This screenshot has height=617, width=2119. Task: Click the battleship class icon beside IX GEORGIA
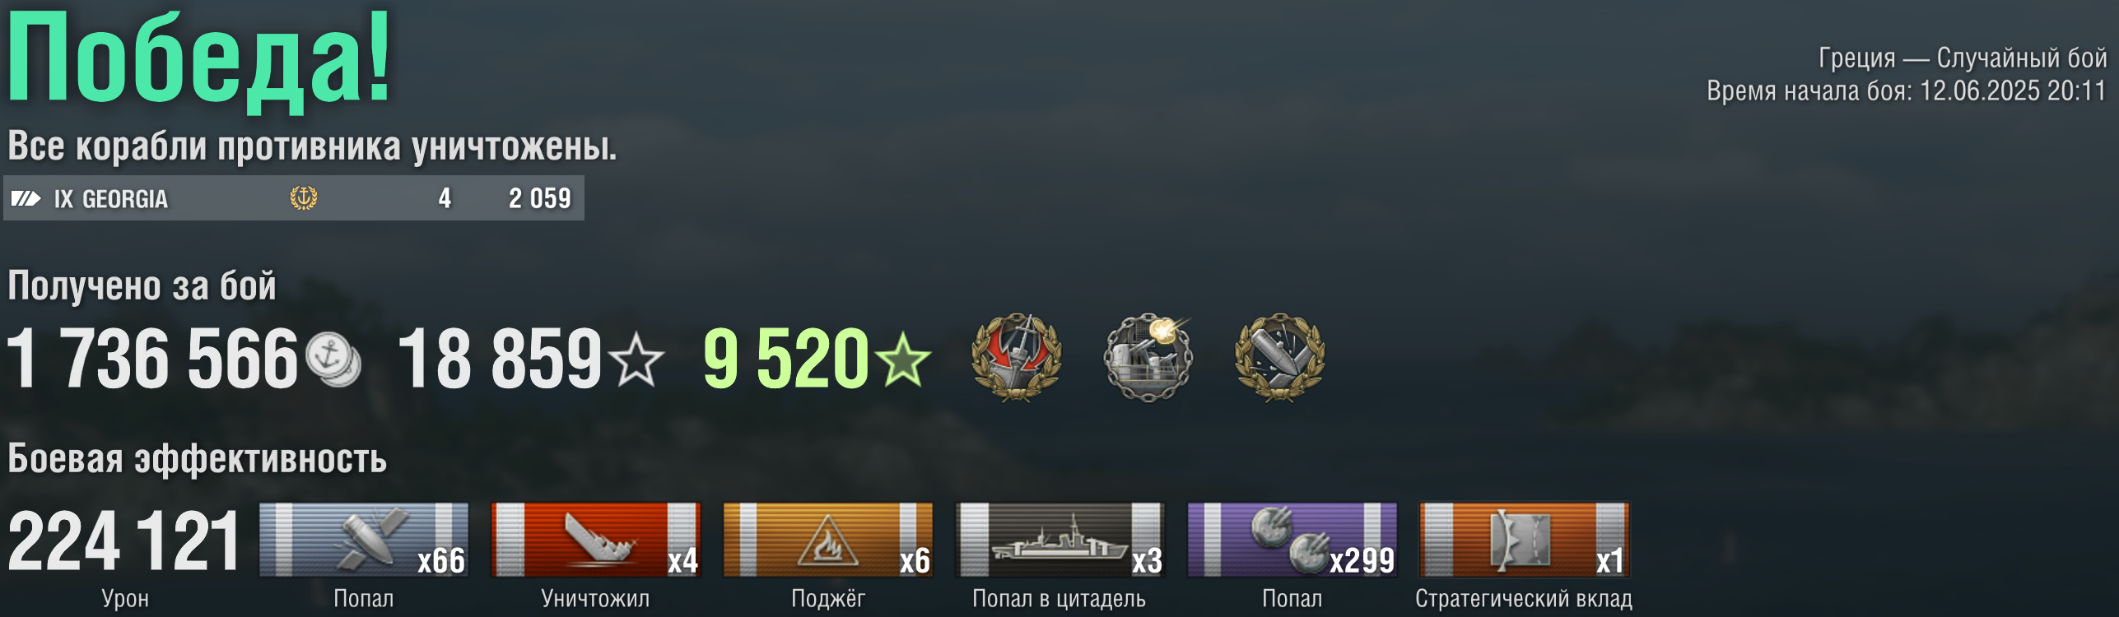point(26,198)
